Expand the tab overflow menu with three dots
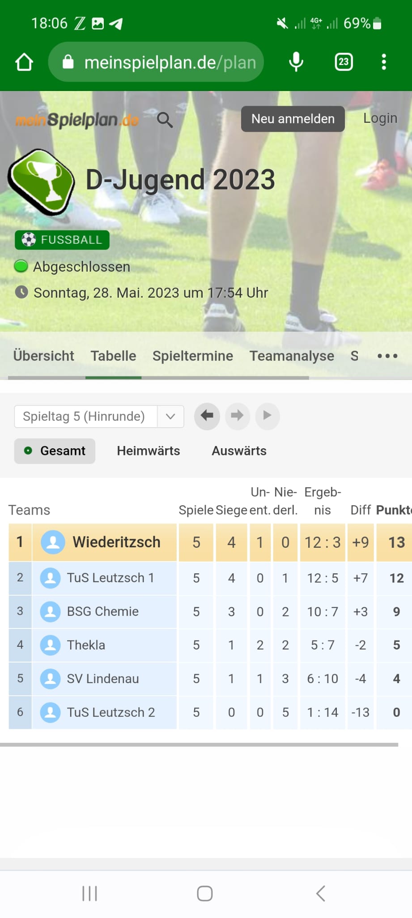The height and width of the screenshot is (918, 412). coord(387,356)
